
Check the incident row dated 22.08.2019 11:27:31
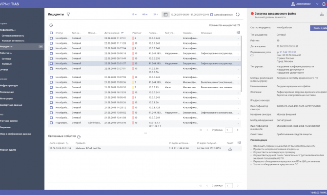tap(51, 39)
